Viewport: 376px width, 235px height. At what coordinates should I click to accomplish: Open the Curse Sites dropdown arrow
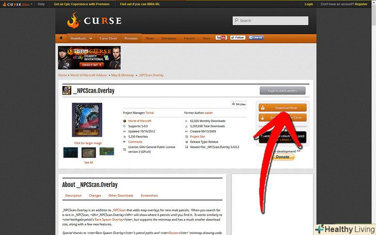32,4
